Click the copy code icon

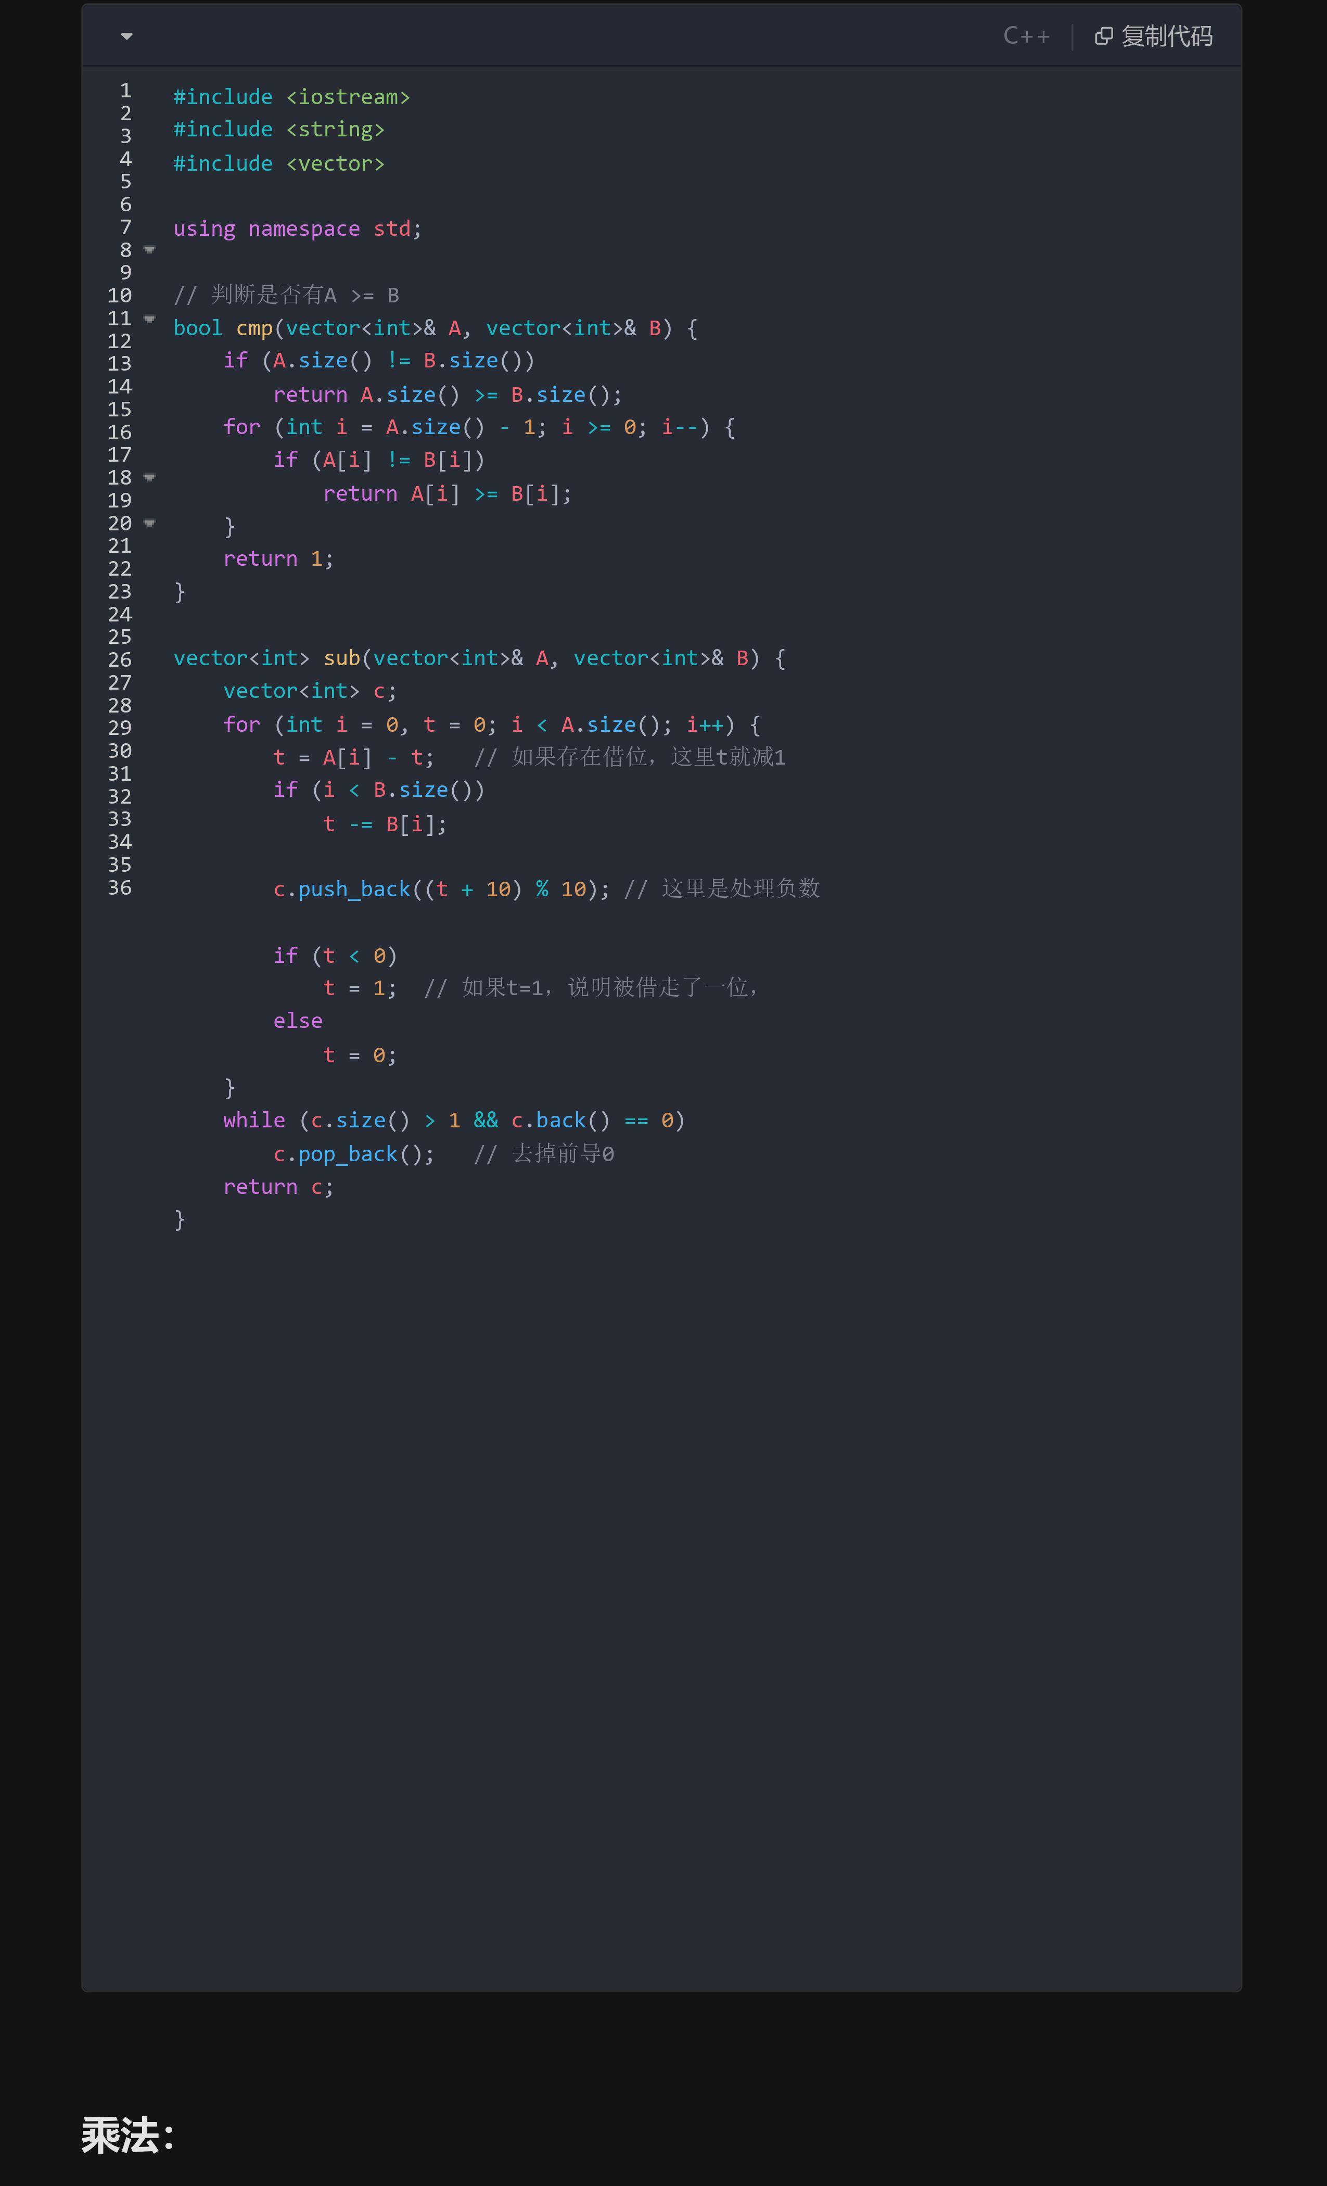click(1103, 36)
